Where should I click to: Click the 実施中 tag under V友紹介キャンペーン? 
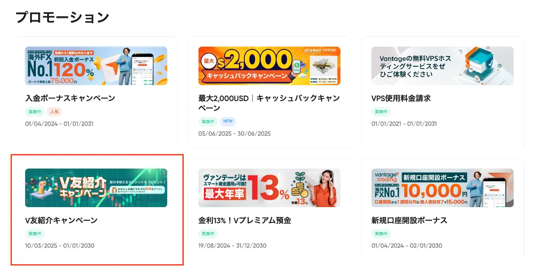click(35, 234)
